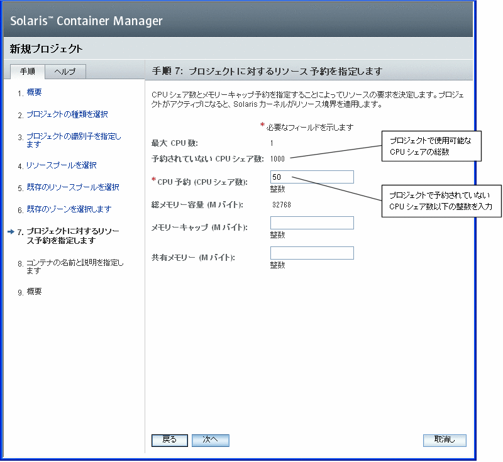Click the 総メモリー容量 (M バイト) label
Viewport: 503px width, 462px height.
197,205
